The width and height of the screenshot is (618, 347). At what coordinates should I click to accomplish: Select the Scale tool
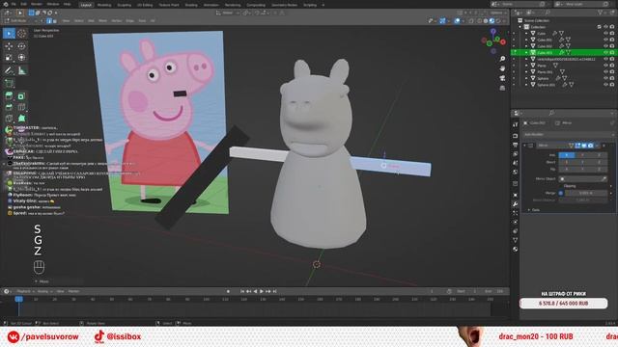tap(9, 58)
